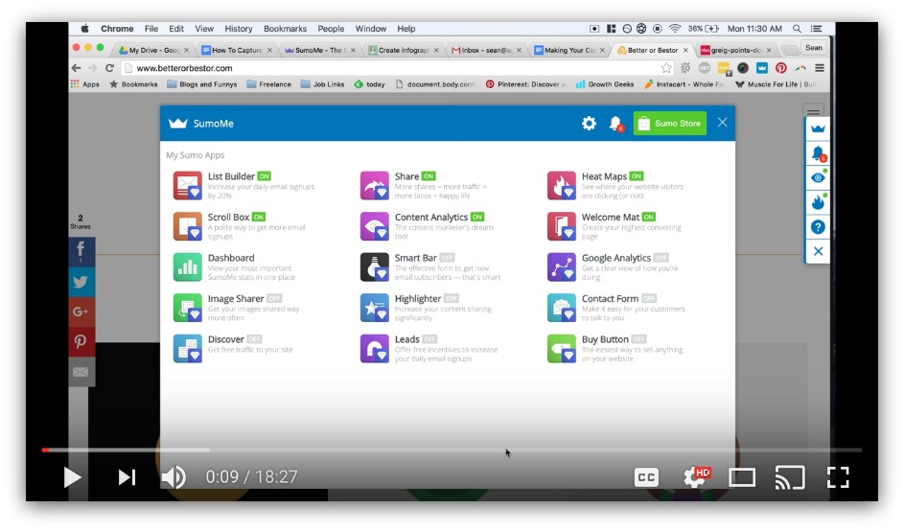Open Chrome hamburger menu
The image size is (904, 531).
coord(820,68)
